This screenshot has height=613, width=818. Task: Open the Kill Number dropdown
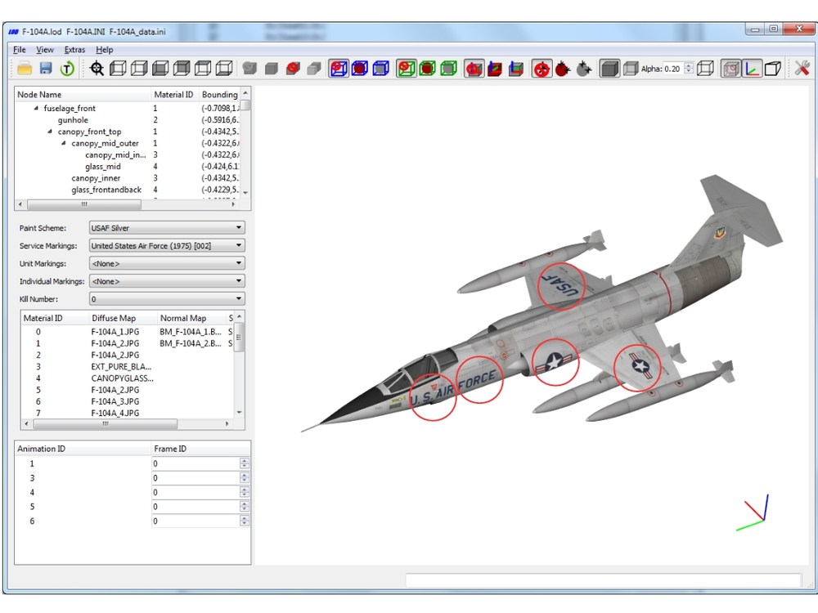(x=167, y=298)
